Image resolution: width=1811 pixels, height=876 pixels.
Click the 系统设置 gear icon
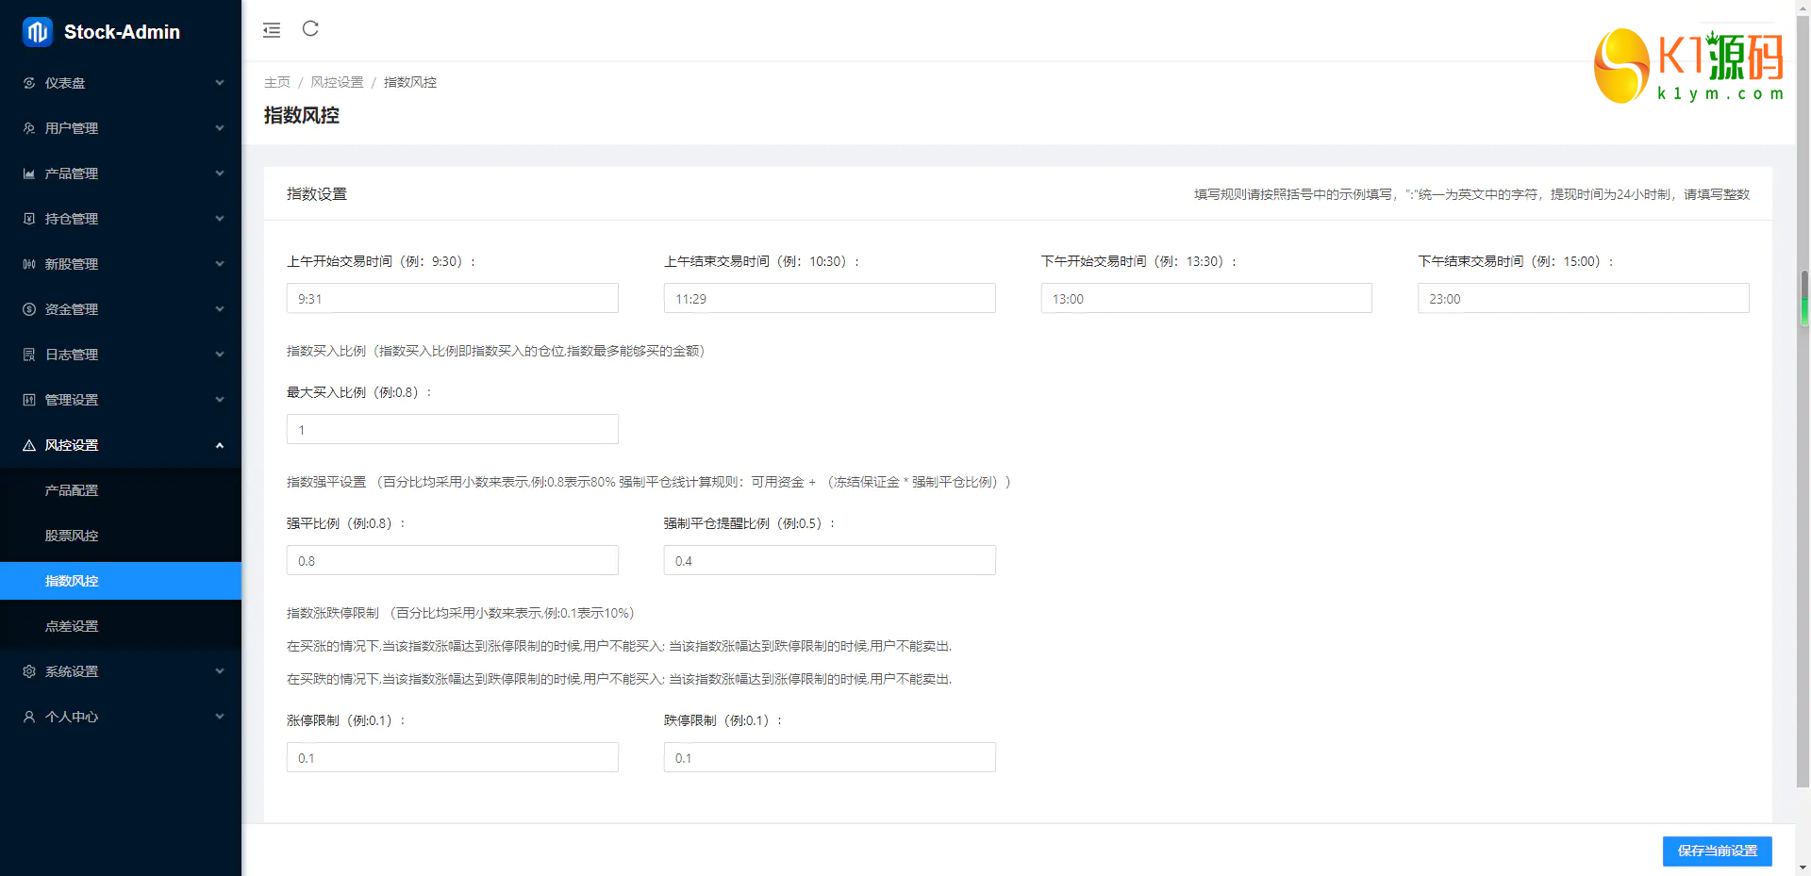29,671
